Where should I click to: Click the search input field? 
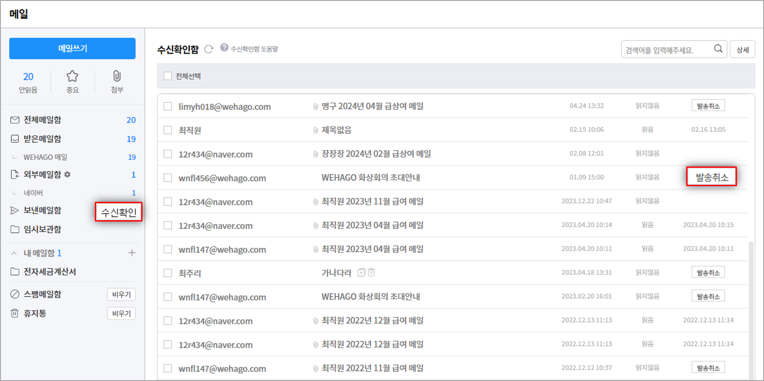(667, 50)
